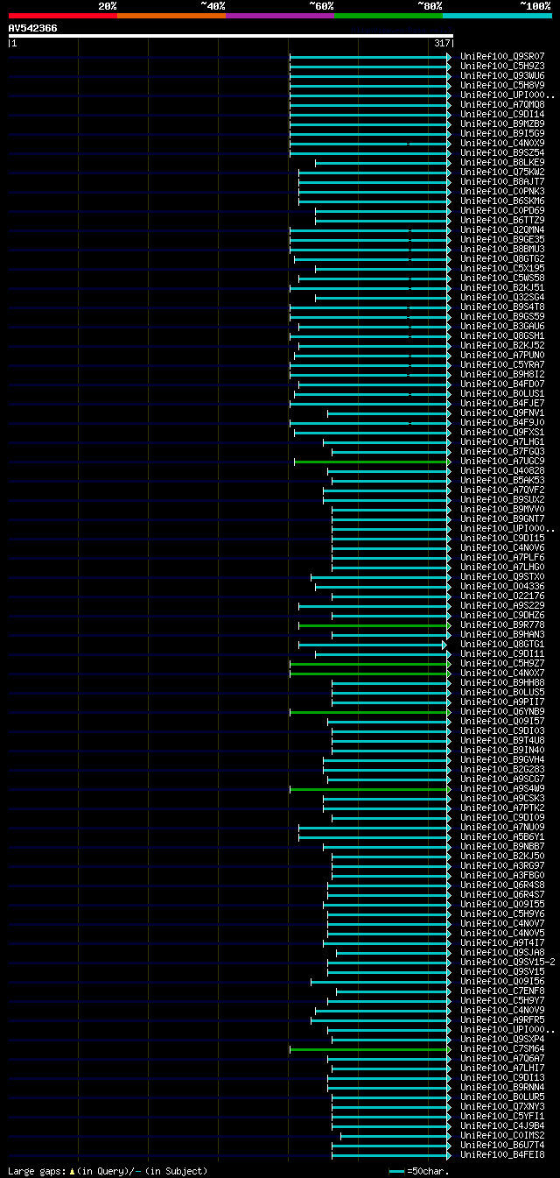Select subject label UniRef100_Q8GTG2

tap(501, 259)
